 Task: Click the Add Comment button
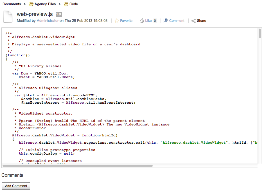(x=16, y=186)
